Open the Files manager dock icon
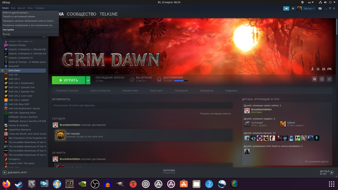This screenshot has width=338, height=190. [196, 184]
